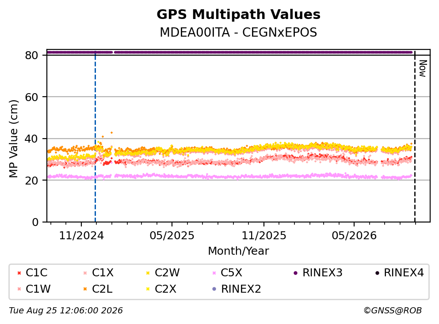Click the RINEX2 legend dot
439x324 pixels.
[214, 289]
